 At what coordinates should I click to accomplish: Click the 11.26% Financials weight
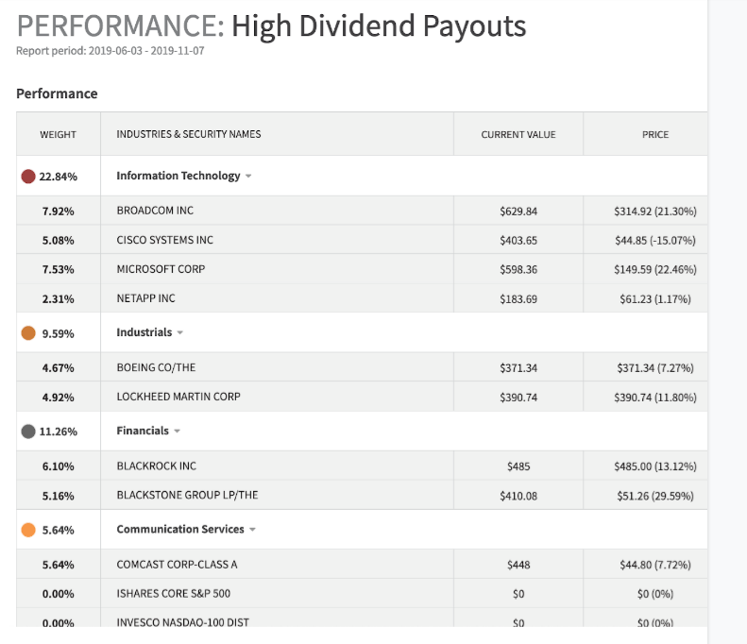coord(59,432)
